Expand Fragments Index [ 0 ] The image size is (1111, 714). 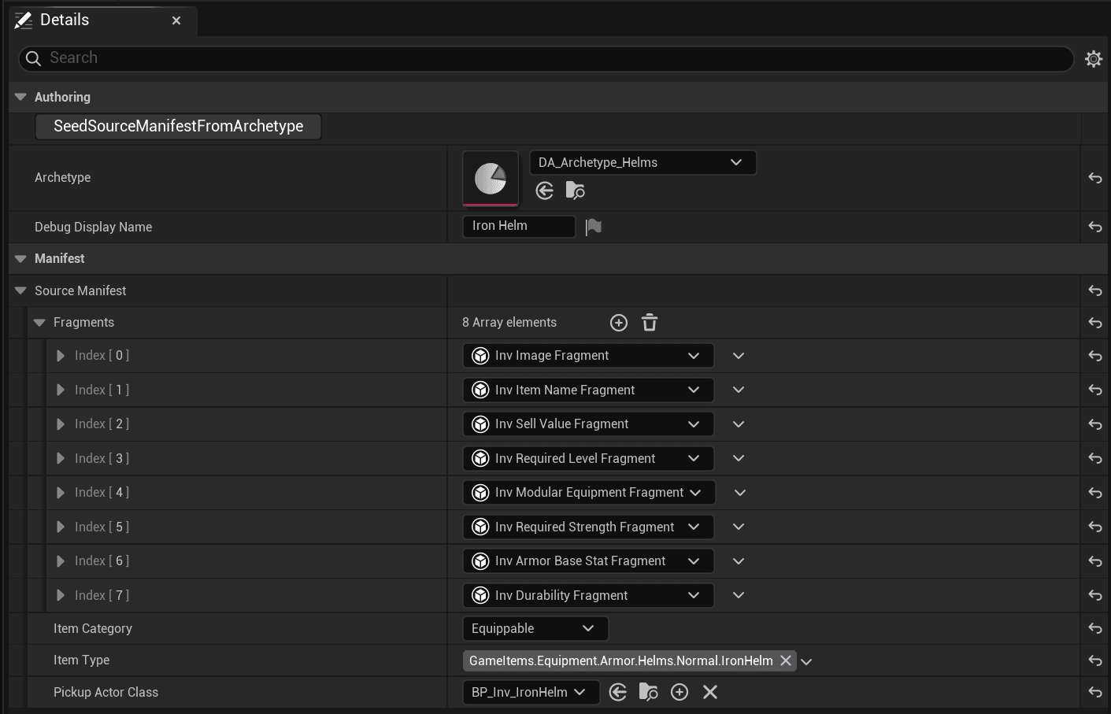61,356
